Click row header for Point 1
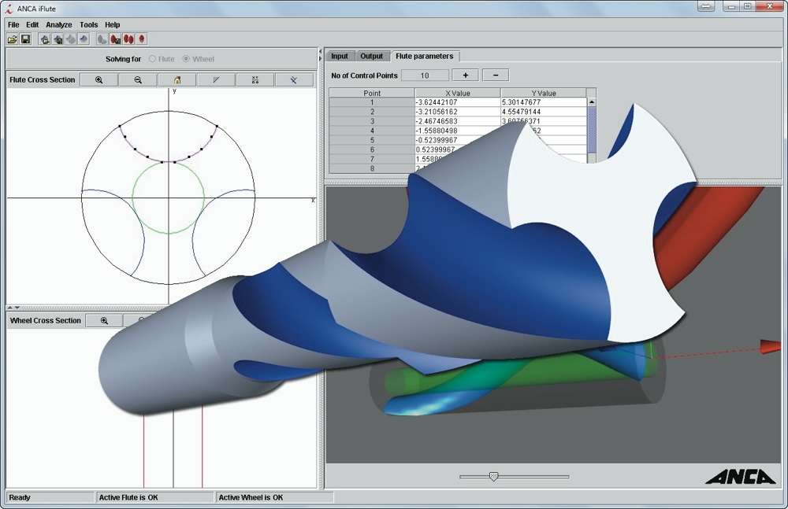This screenshot has height=509, width=788. pos(372,102)
